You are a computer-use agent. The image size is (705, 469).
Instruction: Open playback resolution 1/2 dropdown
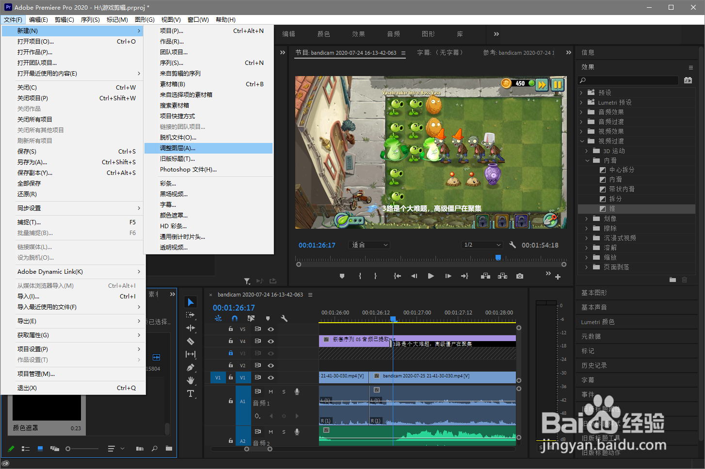point(482,245)
